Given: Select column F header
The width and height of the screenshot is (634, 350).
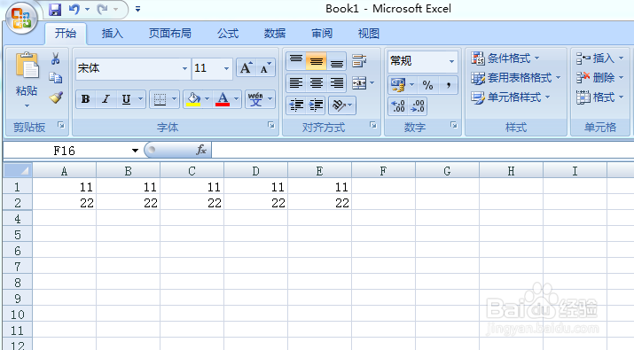Looking at the screenshot, I should (383, 171).
